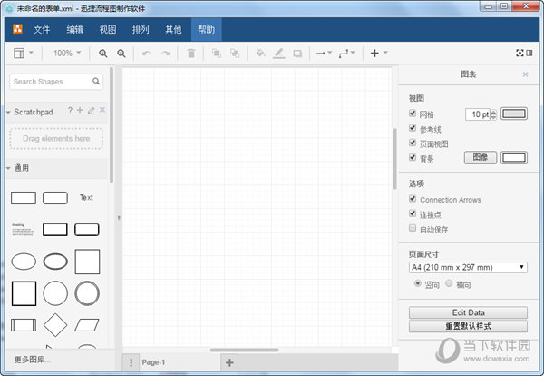Click the Scratchpad help question mark
Screen dimensions: 544x376
coord(70,111)
